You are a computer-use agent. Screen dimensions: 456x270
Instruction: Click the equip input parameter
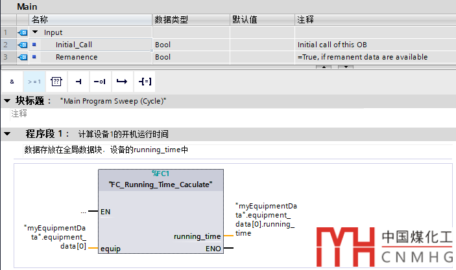(110, 249)
